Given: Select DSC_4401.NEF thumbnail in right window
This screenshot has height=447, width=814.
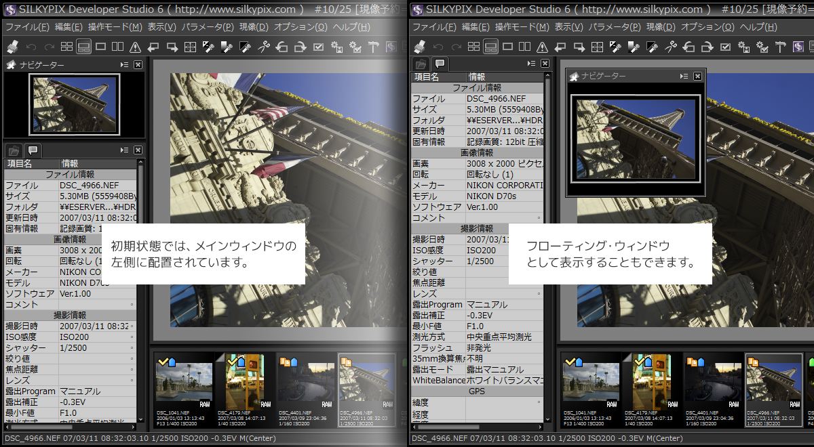Looking at the screenshot, I should coord(714,389).
